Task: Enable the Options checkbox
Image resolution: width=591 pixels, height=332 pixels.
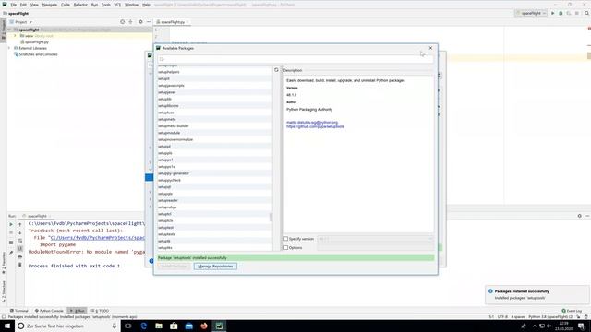Action: 285,248
